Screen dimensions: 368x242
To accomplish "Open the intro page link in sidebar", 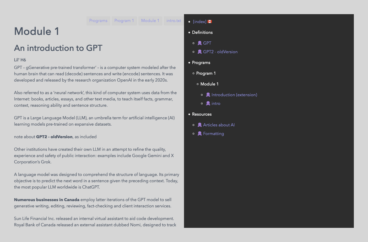I will coord(216,104).
